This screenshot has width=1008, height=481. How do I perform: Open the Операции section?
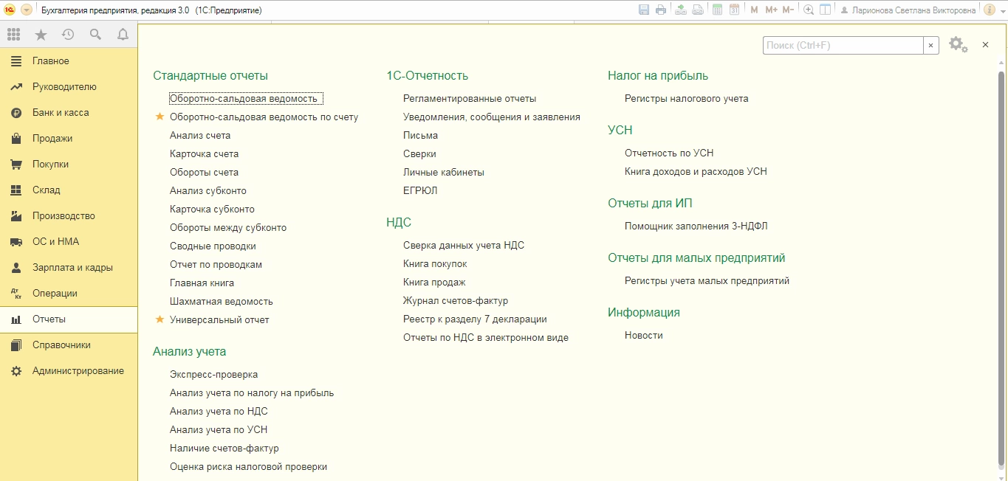coord(69,294)
